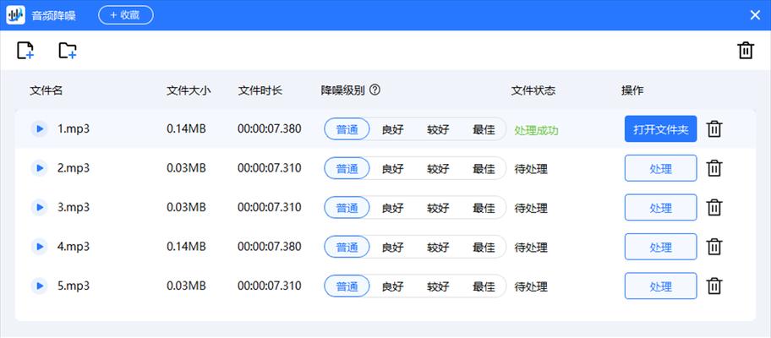This screenshot has width=771, height=338.
Task: Select 最佳 level for 1.mp3
Action: [484, 129]
